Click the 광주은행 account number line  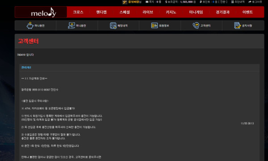pos(40,90)
